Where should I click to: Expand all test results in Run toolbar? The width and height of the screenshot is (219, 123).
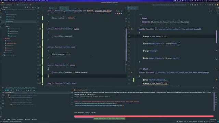pyautogui.click(x=16, y=90)
